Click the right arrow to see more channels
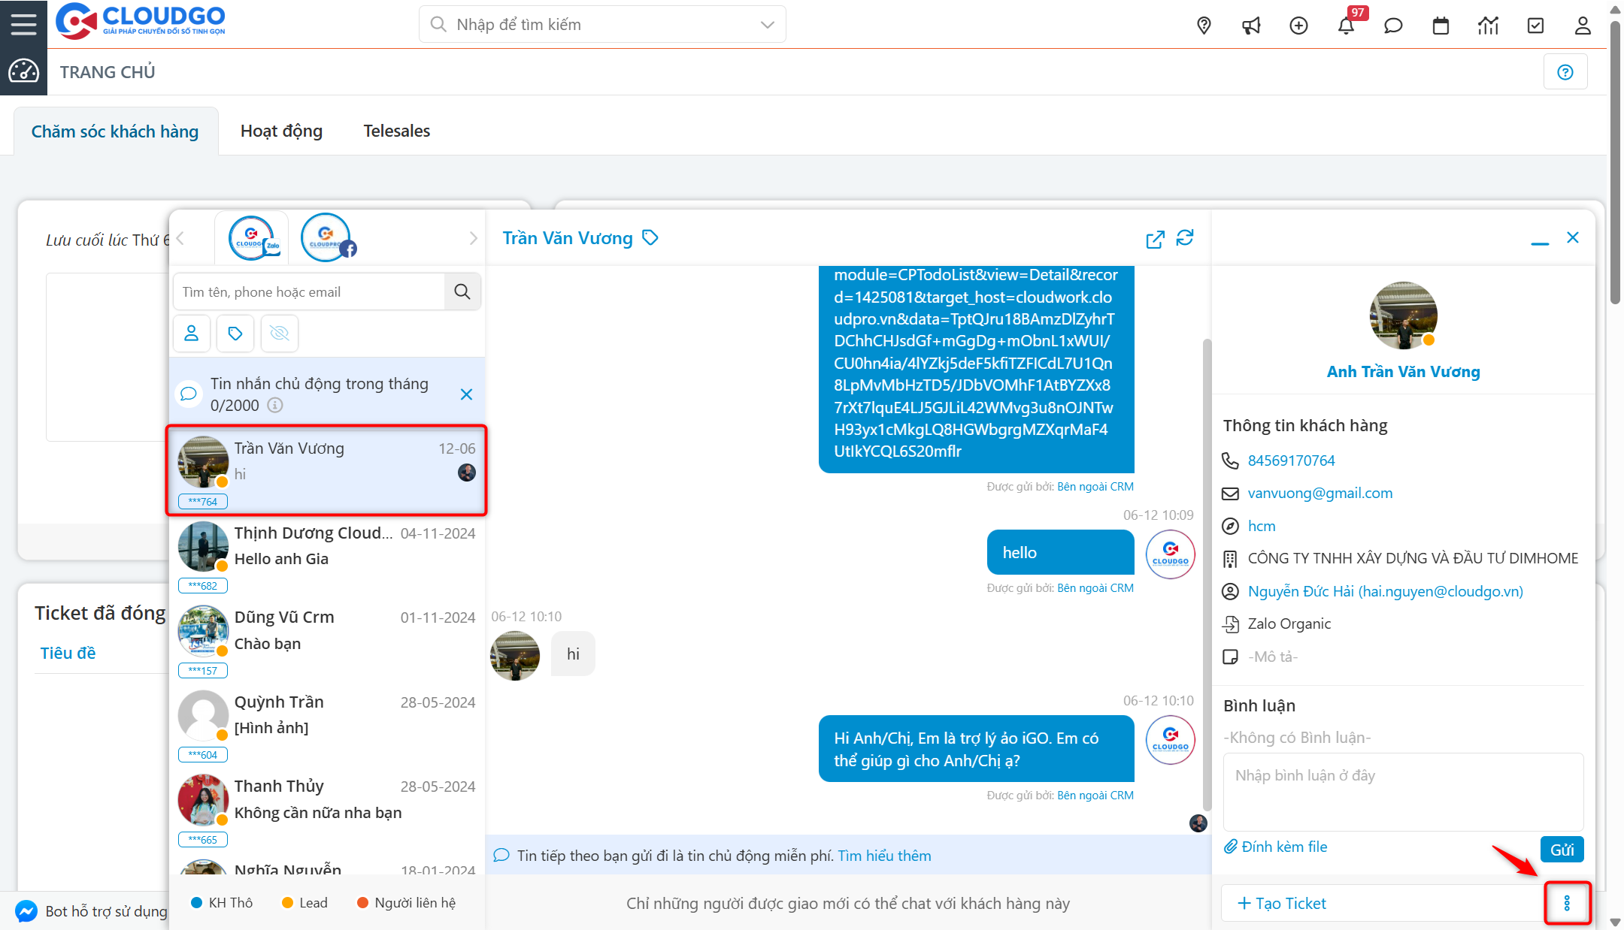Image resolution: width=1624 pixels, height=930 pixels. coord(473,237)
